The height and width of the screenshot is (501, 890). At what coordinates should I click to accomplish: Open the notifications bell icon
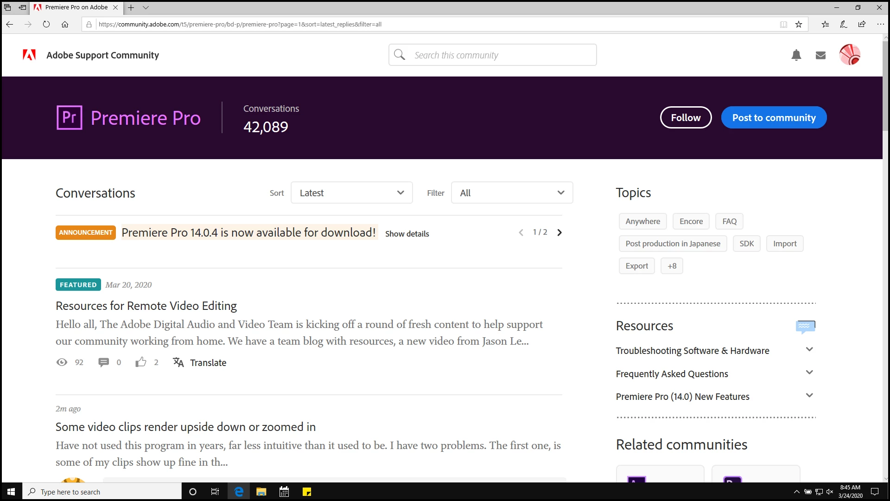[796, 55]
